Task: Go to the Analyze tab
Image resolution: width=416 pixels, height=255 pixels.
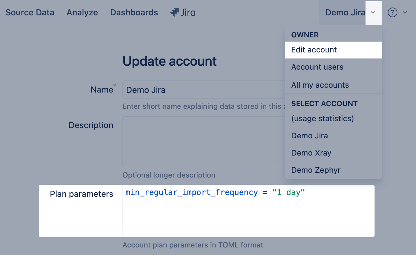Action: click(82, 13)
